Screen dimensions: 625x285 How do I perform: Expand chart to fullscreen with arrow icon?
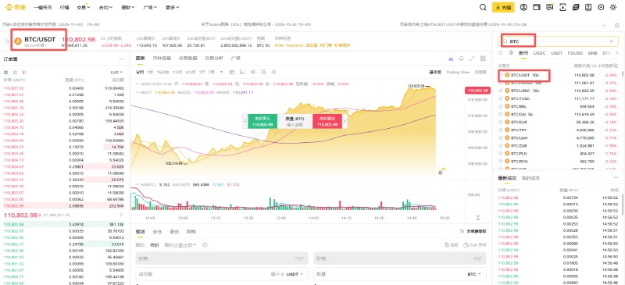point(472,59)
